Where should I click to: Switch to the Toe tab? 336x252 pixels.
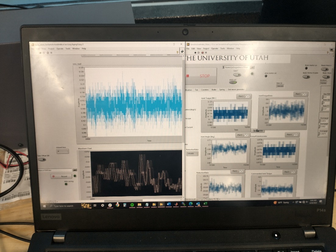tap(196, 90)
